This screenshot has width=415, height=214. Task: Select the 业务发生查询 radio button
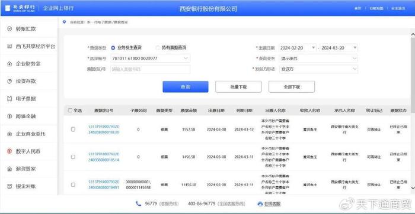point(113,48)
